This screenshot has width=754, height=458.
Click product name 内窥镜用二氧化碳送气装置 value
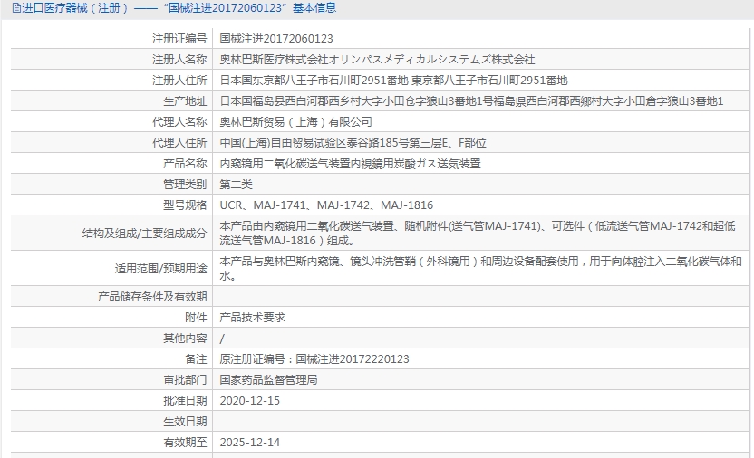[x=350, y=164]
